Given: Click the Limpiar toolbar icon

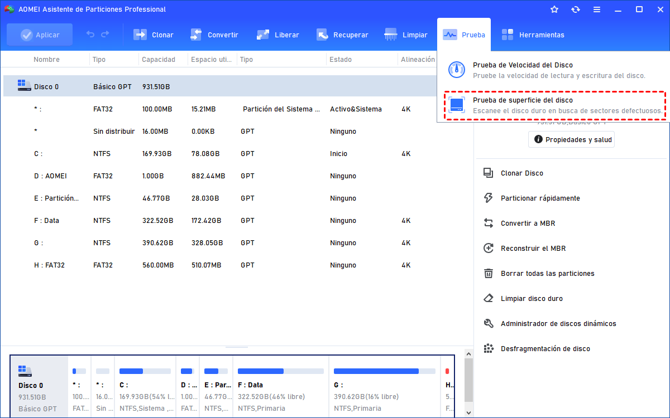Looking at the screenshot, I should click(x=391, y=35).
